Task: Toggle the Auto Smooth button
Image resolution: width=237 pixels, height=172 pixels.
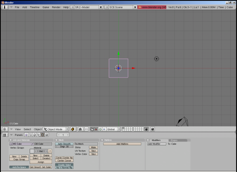Action: tap(64, 144)
